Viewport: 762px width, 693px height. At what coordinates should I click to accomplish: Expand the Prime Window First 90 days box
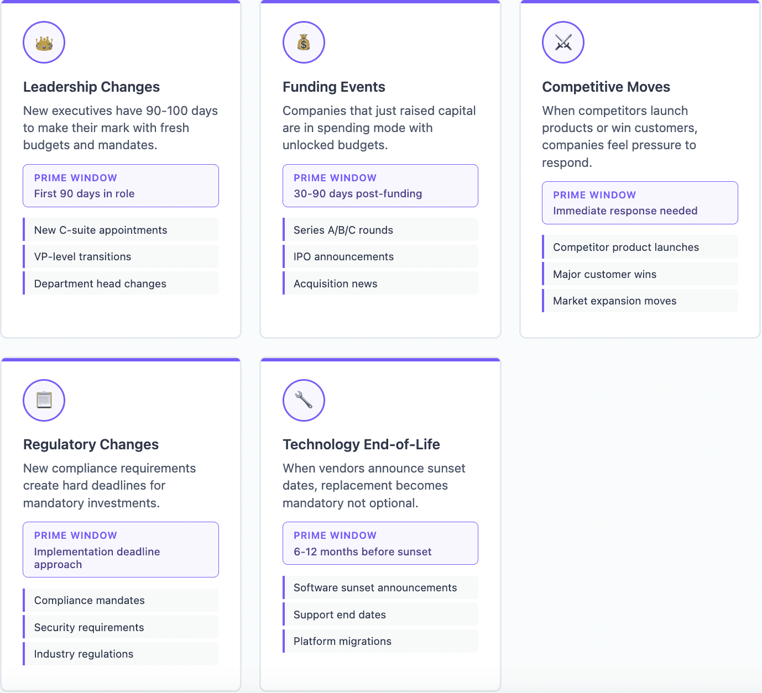coord(121,186)
